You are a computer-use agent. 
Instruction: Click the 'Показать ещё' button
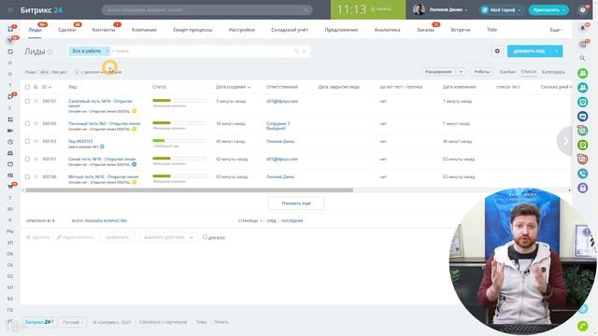296,203
